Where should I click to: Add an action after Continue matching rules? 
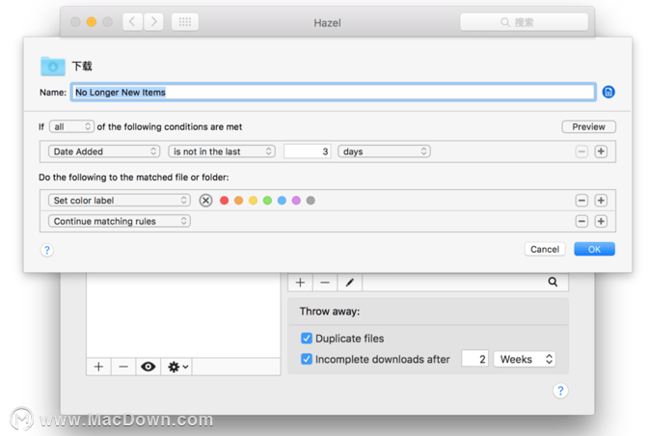(601, 221)
